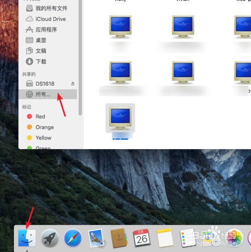The width and height of the screenshot is (251, 252).
Task: Click the 标记 section header
Action: 27,107
